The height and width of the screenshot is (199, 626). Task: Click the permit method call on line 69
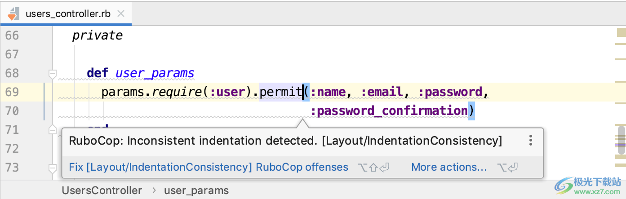280,92
